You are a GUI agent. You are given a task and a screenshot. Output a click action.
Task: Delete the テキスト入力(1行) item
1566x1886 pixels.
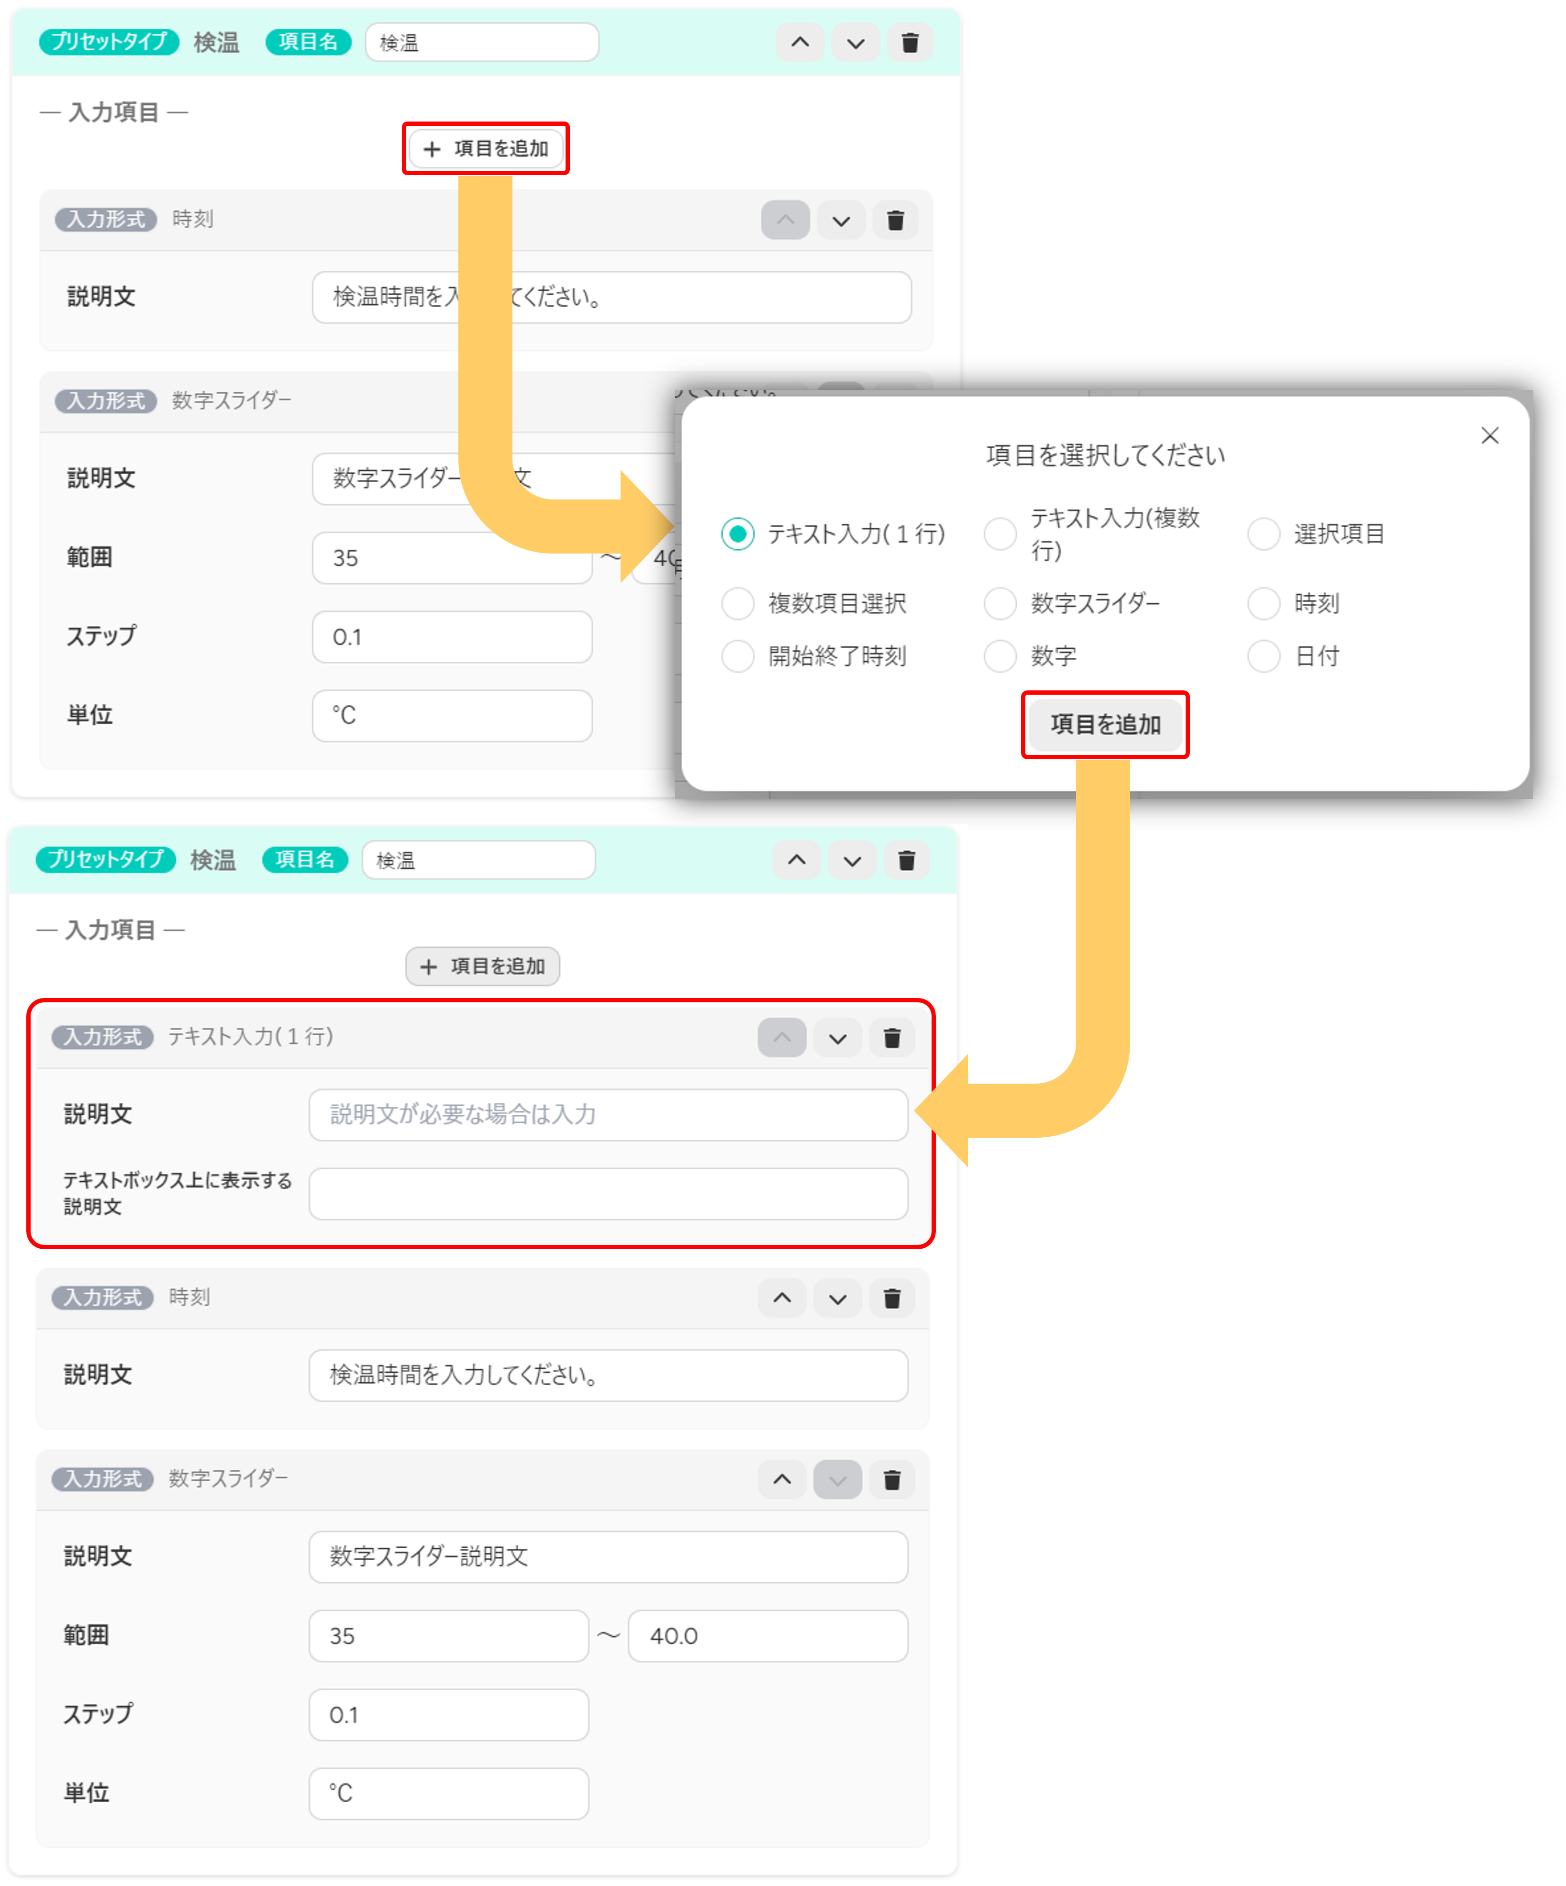[892, 1038]
